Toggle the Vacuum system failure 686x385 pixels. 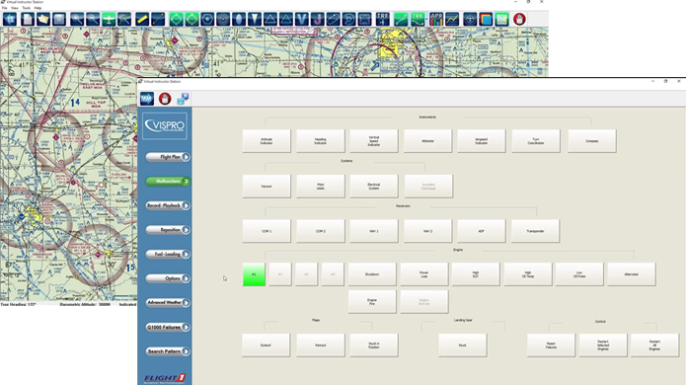point(267,186)
